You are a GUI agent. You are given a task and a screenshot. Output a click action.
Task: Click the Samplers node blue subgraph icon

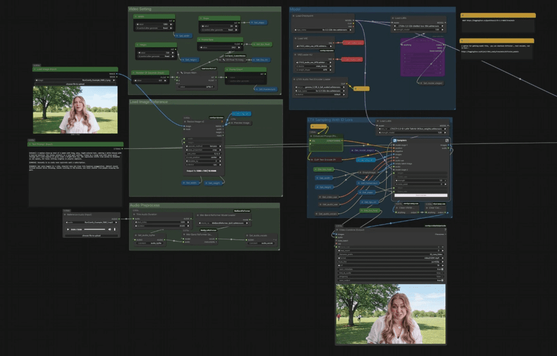click(x=395, y=140)
